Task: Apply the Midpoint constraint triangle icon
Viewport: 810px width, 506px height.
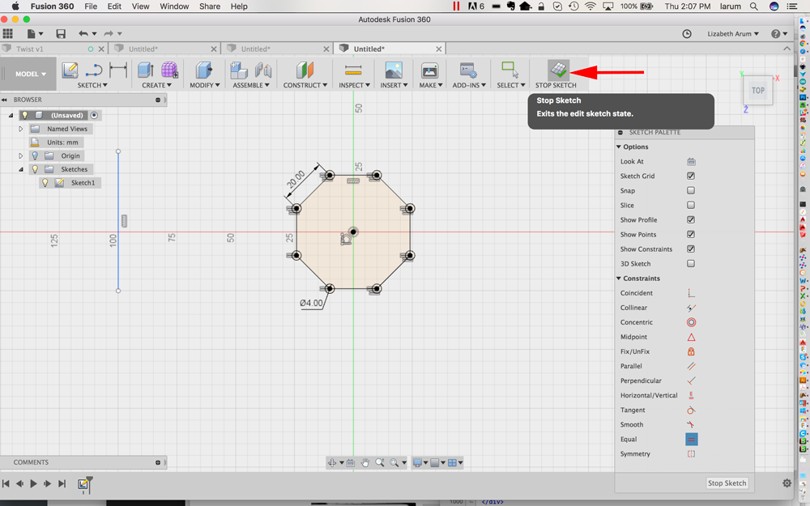Action: pos(691,337)
